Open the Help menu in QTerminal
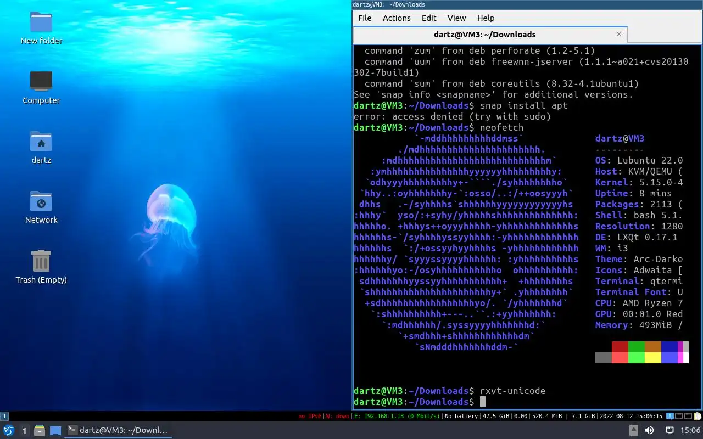 pos(486,18)
